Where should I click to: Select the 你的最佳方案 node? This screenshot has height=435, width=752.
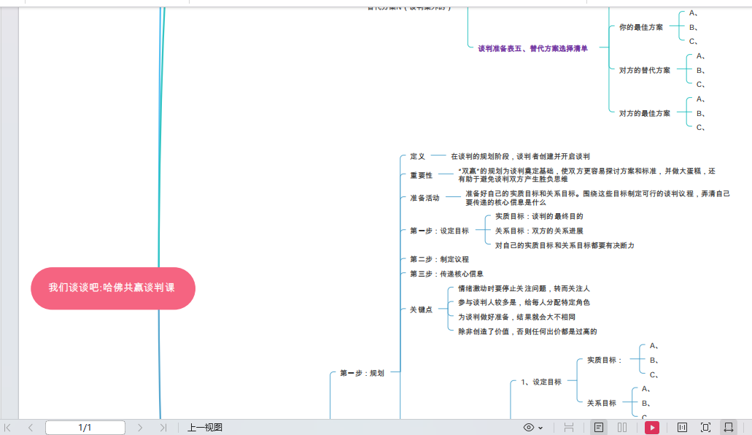(640, 27)
